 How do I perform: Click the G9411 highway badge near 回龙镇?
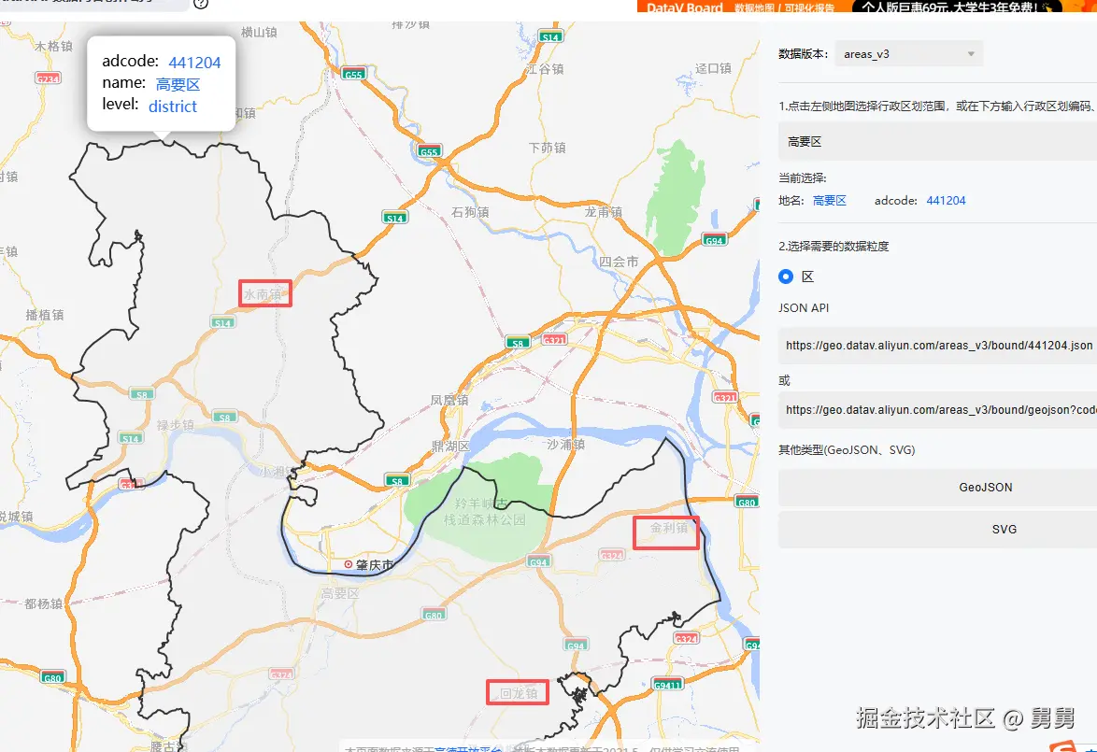point(668,683)
